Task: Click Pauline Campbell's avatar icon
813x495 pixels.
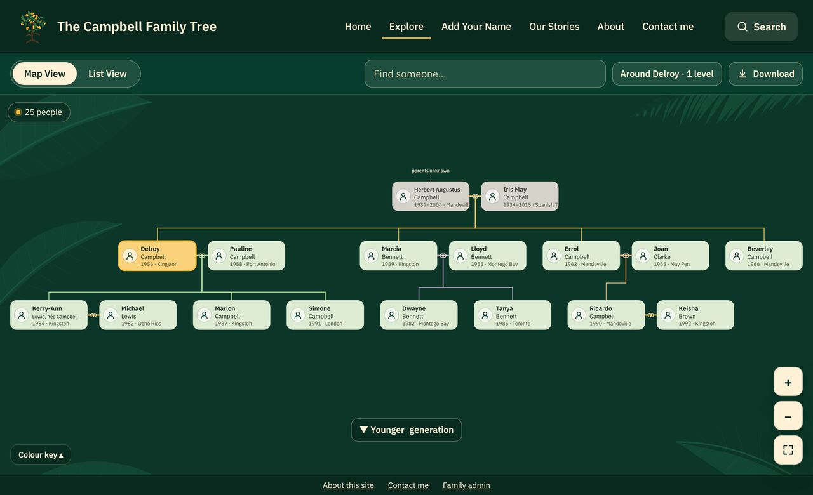Action: coord(219,256)
